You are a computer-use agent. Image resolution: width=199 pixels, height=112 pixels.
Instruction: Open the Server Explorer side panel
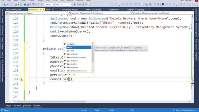pos(2,44)
